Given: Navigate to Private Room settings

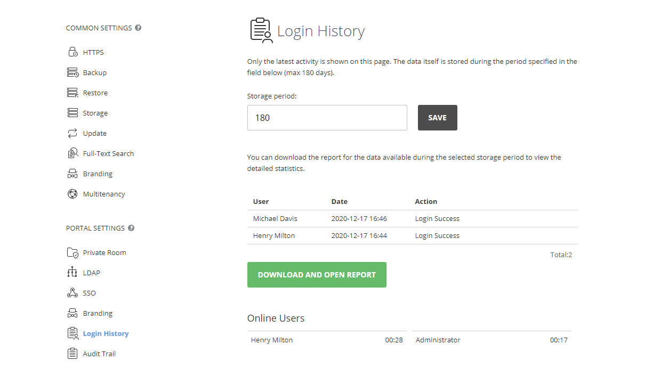Looking at the screenshot, I should [103, 252].
